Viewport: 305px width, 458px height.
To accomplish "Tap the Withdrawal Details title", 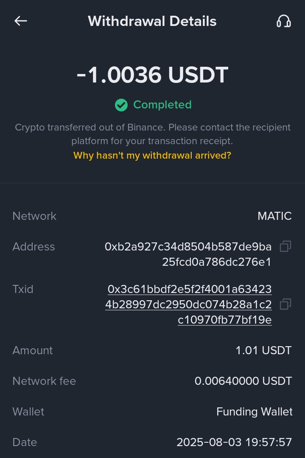I will click(152, 21).
